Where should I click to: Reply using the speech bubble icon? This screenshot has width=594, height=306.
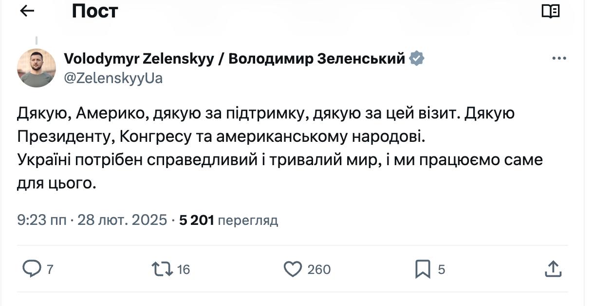32,269
